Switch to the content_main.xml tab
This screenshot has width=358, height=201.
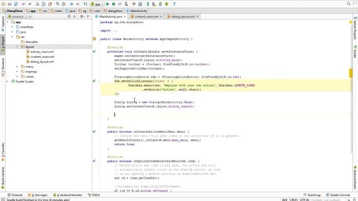pos(147,17)
